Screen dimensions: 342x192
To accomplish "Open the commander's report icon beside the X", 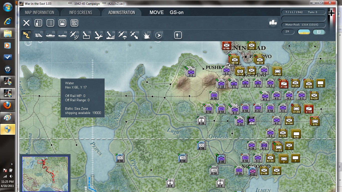I will [x=38, y=23].
